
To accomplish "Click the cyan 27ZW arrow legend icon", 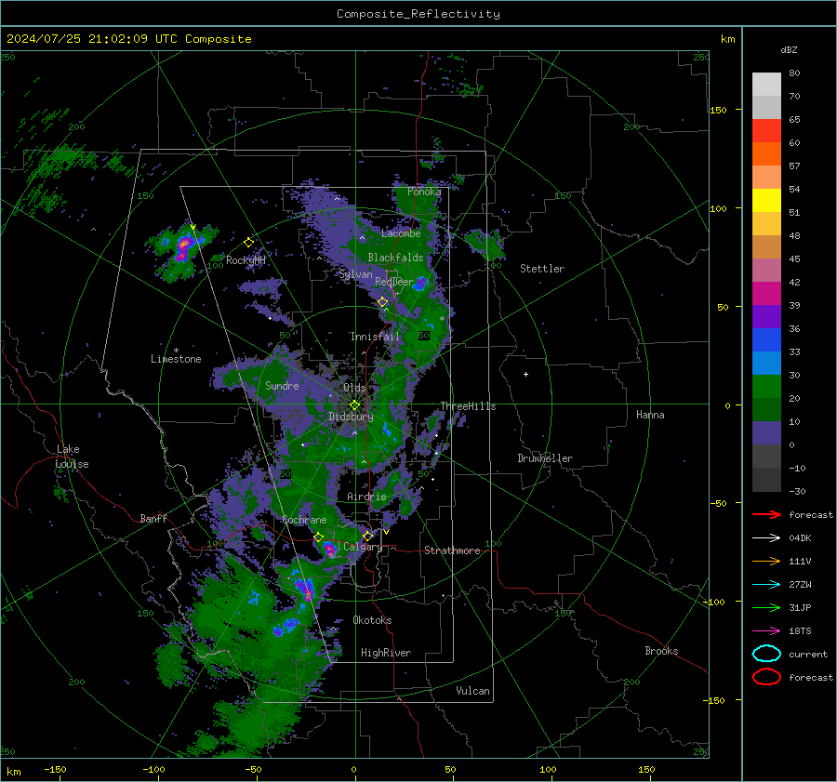I will [x=766, y=585].
